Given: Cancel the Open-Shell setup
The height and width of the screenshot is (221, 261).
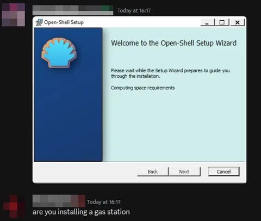Looking at the screenshot, I should click(223, 171).
